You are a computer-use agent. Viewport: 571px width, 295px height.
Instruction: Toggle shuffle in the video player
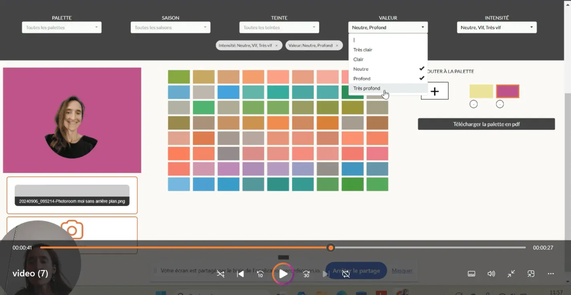pos(221,274)
